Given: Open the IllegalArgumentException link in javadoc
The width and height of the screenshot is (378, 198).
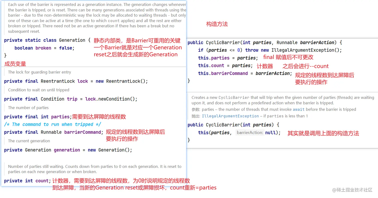Looking at the screenshot, I should 230,116.
